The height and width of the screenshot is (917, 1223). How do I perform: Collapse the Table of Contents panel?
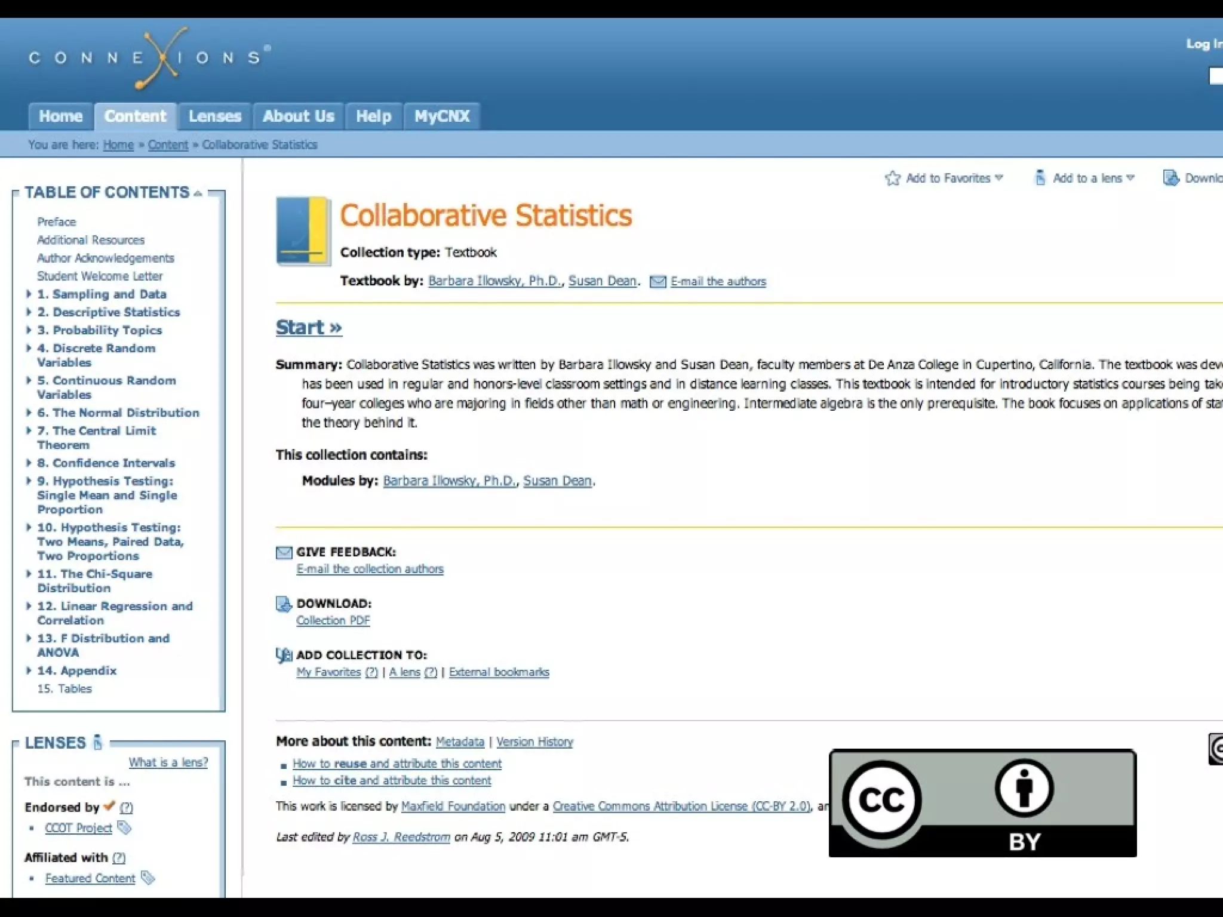(198, 193)
